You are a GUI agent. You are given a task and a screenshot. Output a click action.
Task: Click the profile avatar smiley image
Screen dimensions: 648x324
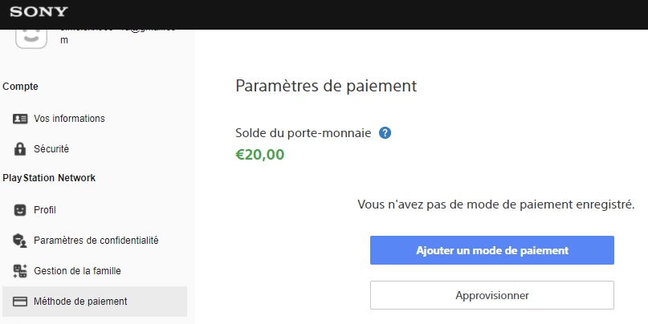click(31, 38)
